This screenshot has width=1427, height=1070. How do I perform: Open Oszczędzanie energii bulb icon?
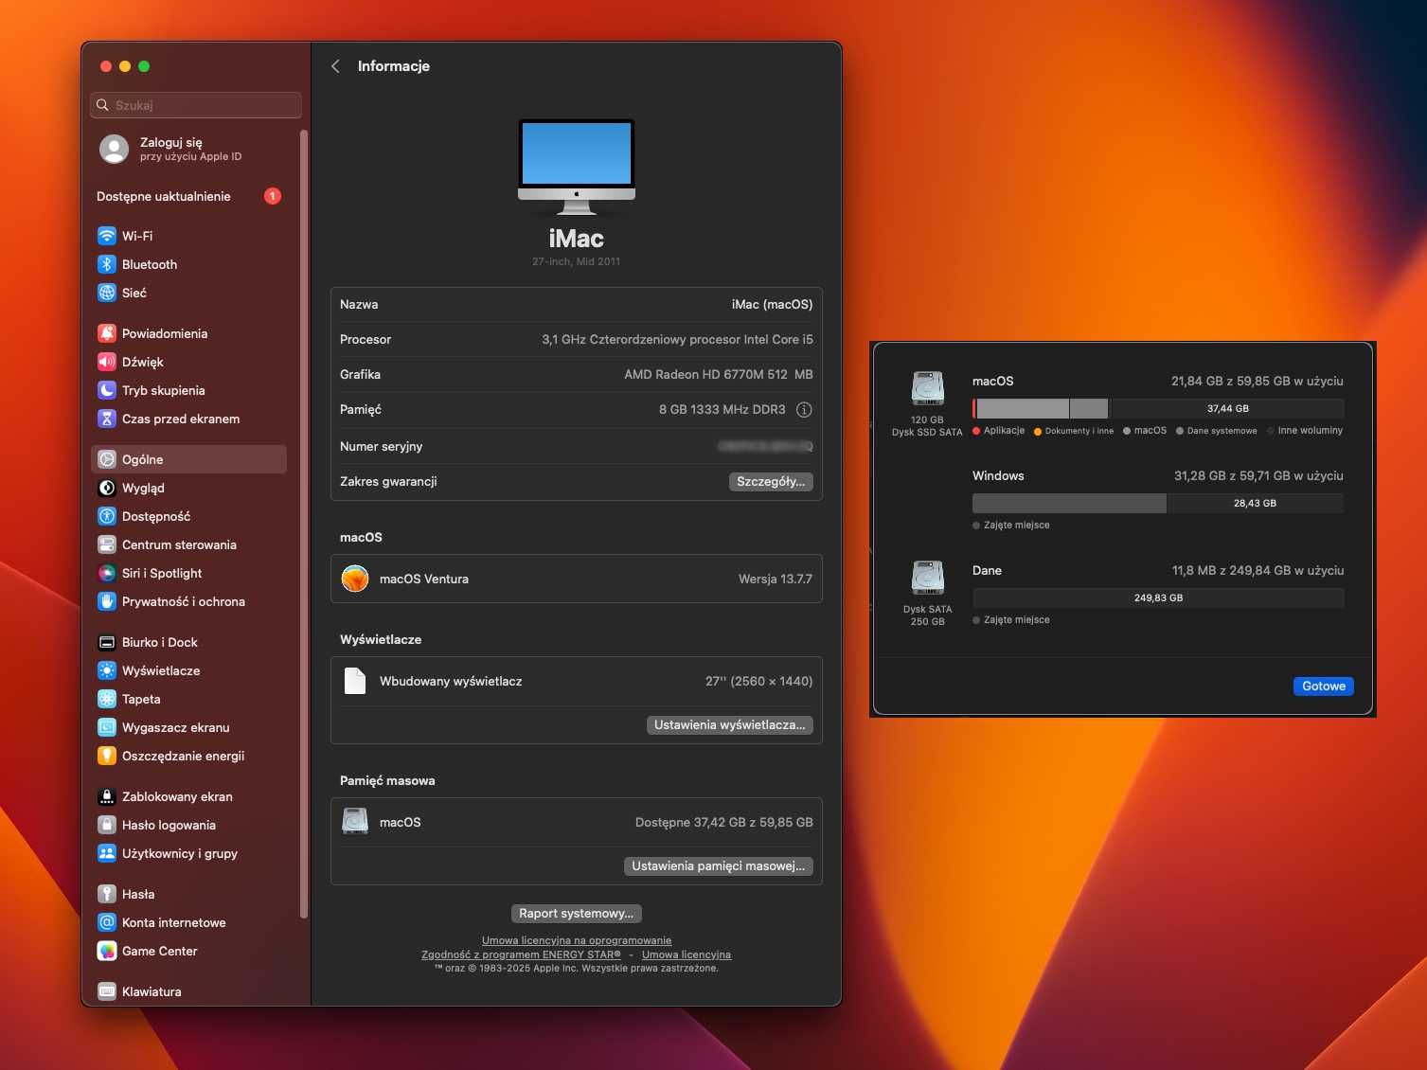tap(107, 756)
